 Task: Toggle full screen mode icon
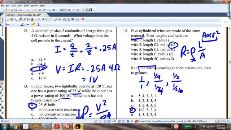click(x=91, y=10)
